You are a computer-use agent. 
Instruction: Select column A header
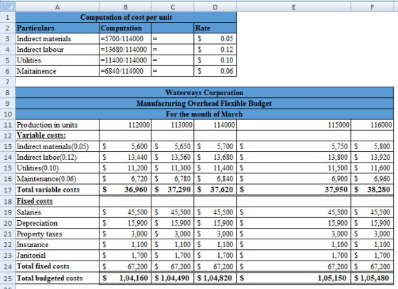(x=58, y=7)
